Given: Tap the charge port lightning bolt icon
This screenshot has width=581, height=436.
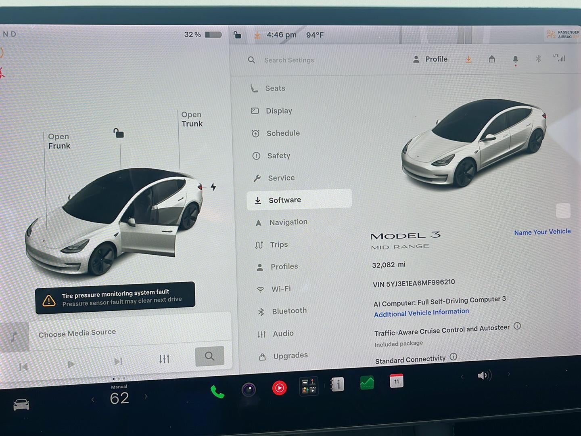Looking at the screenshot, I should [x=213, y=187].
